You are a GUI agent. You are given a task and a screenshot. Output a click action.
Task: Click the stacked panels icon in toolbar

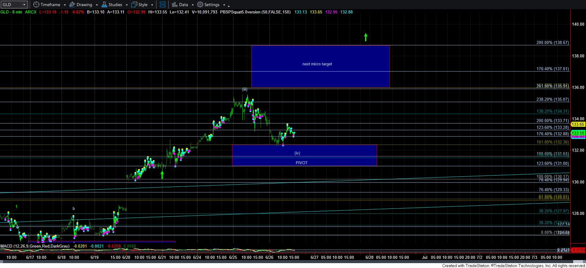pyautogui.click(x=162, y=5)
